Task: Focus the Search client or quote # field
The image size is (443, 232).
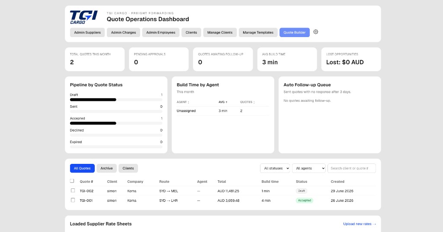Action: pos(351,168)
